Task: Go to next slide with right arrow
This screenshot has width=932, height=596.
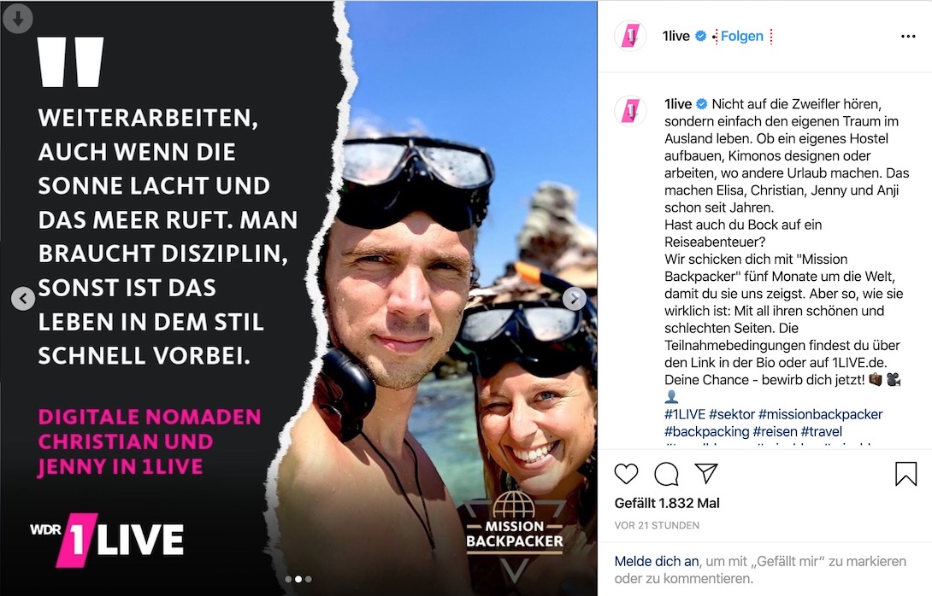Action: [575, 299]
